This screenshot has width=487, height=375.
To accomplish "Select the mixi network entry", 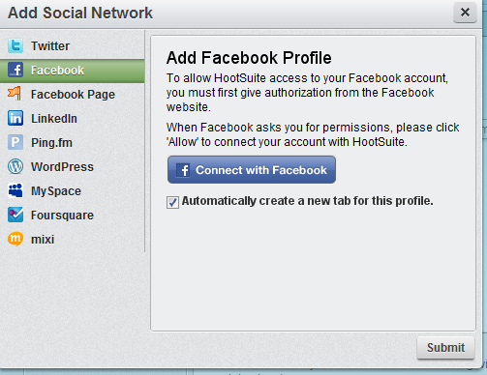I will tap(73, 239).
